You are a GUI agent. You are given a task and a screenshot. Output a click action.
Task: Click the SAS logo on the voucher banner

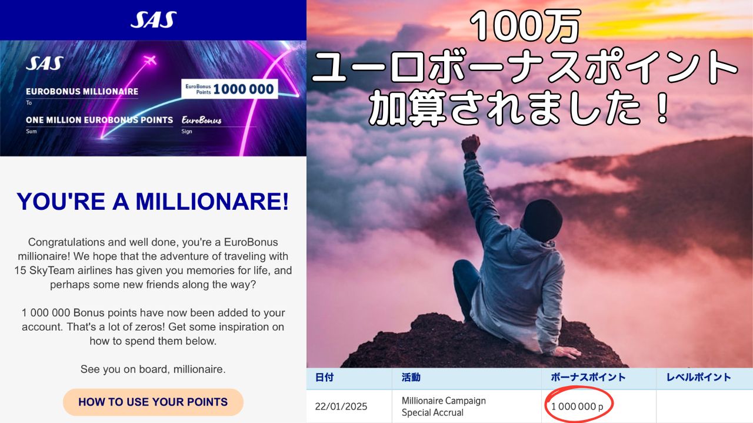coord(44,63)
